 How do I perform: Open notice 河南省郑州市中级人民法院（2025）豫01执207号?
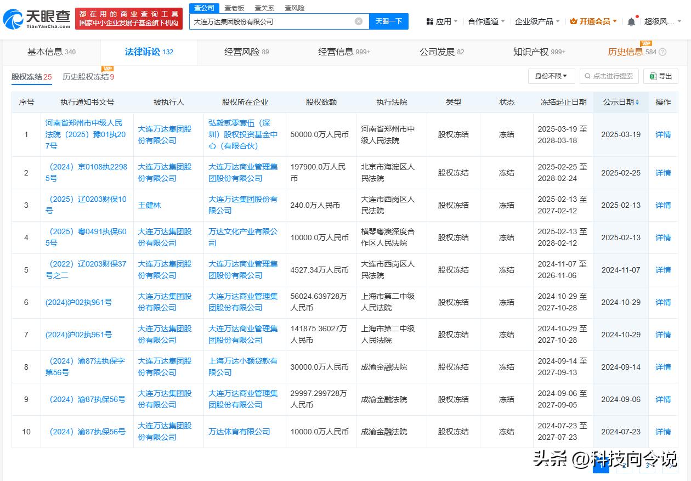(86, 134)
